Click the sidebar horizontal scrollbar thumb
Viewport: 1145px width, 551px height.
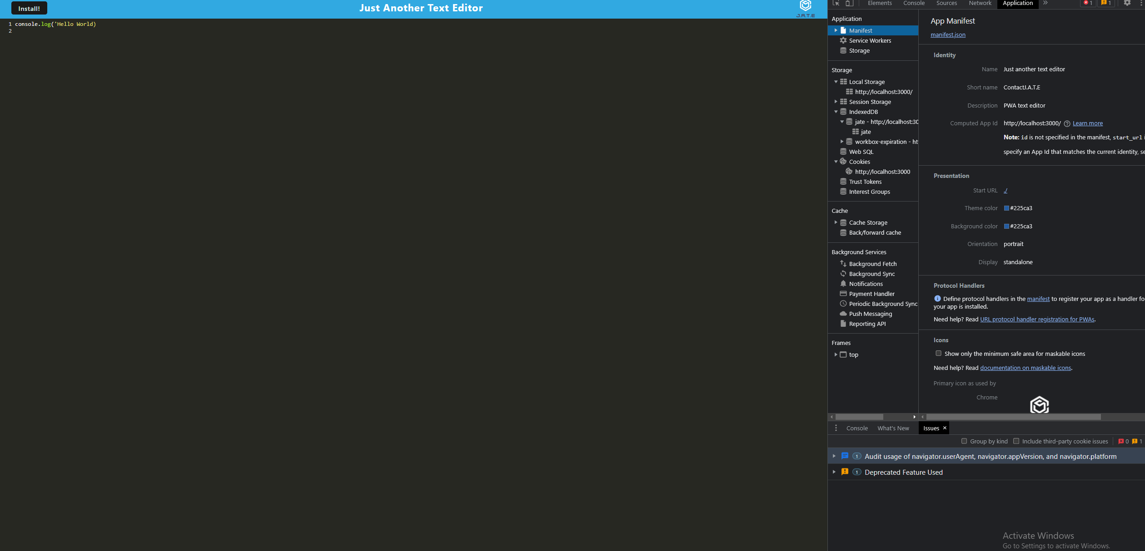859,417
